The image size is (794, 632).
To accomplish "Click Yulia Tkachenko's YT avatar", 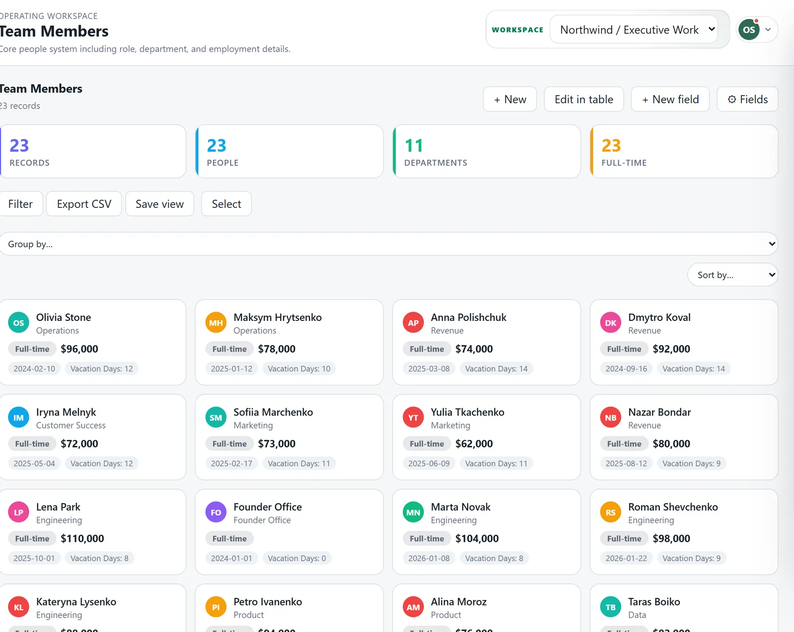I will coord(413,418).
